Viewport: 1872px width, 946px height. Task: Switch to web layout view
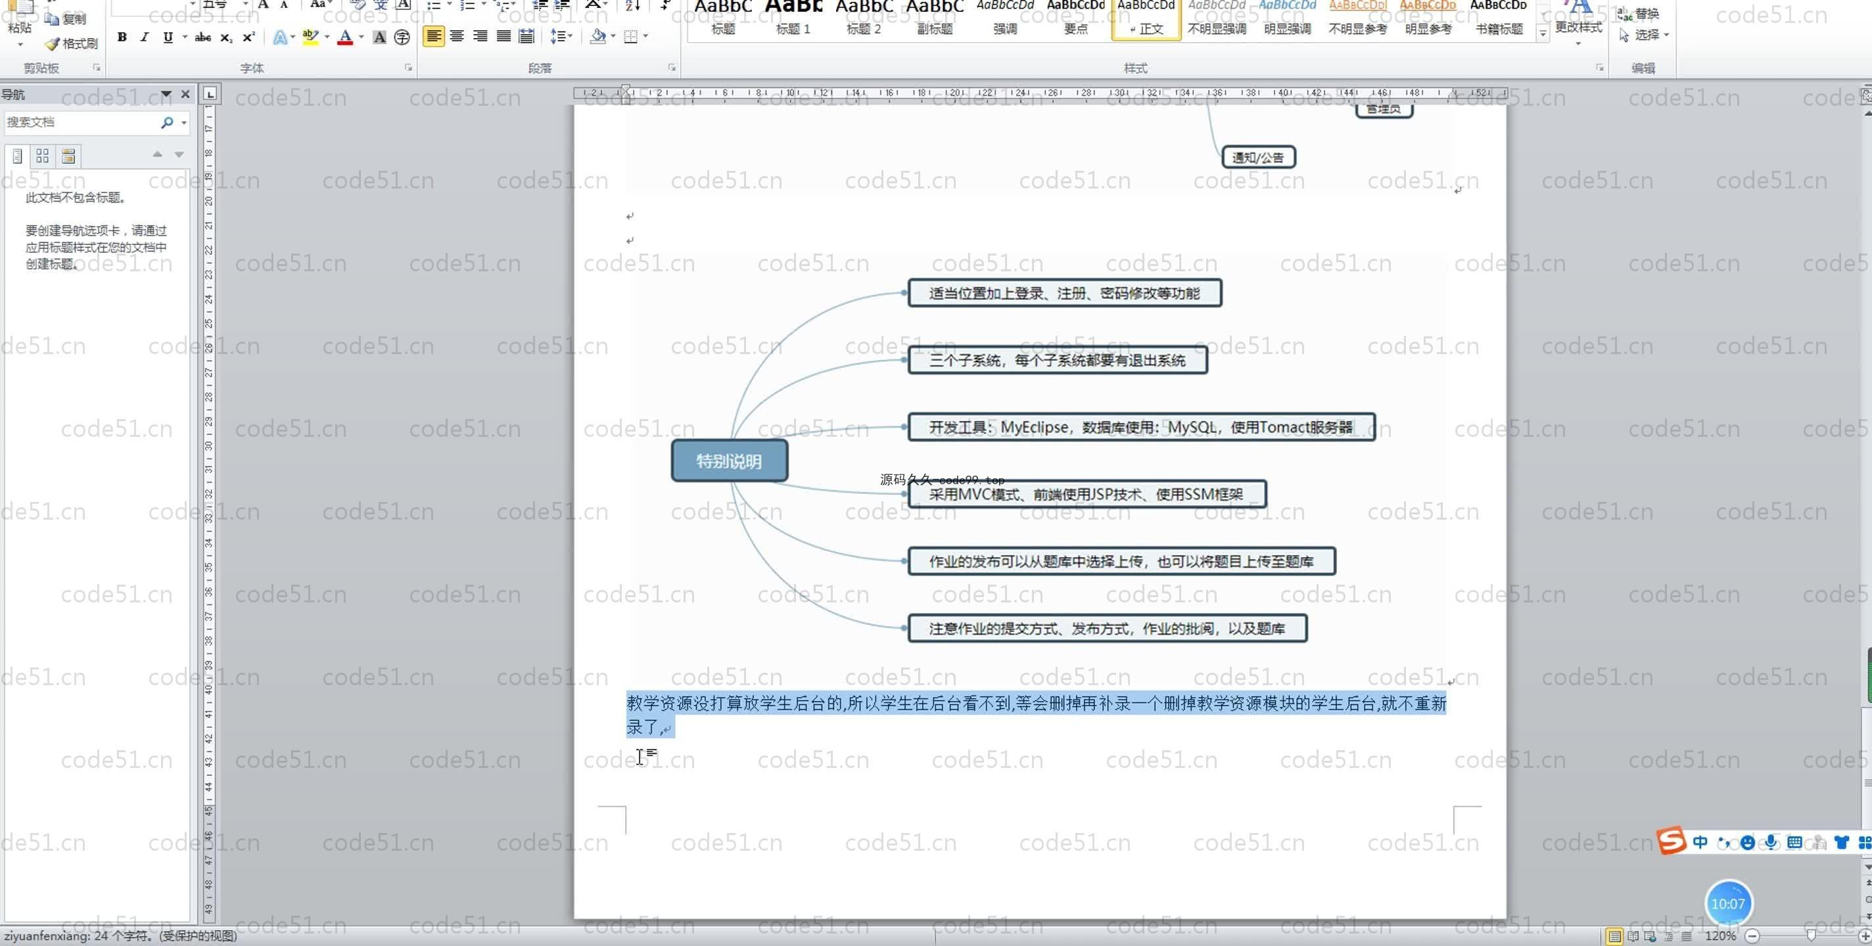1650,937
